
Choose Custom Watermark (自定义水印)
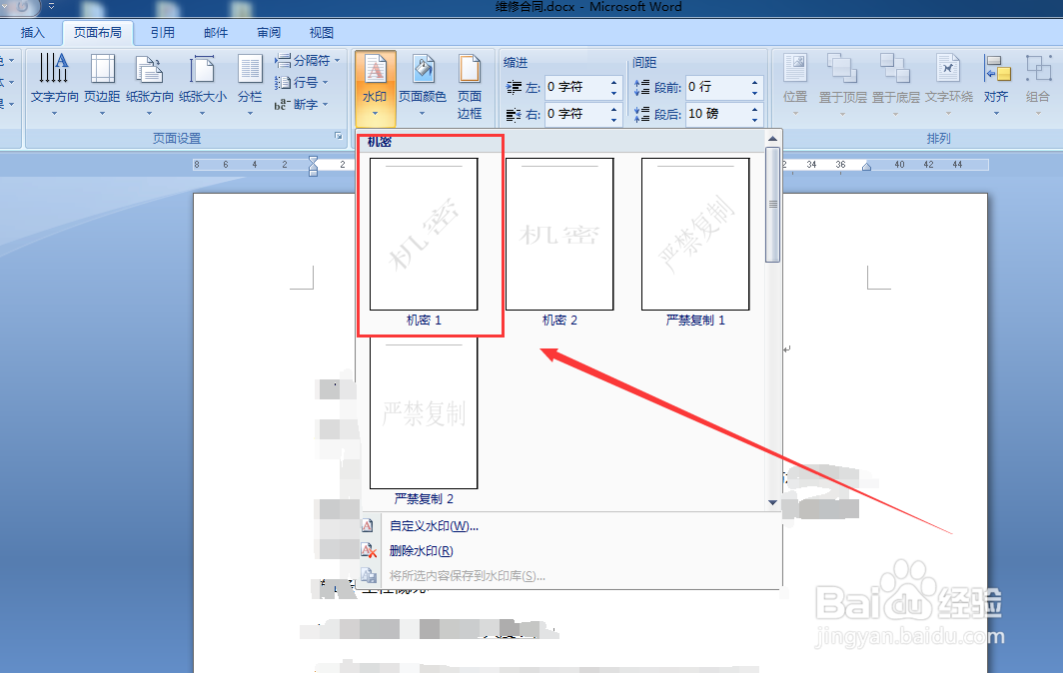(x=434, y=526)
